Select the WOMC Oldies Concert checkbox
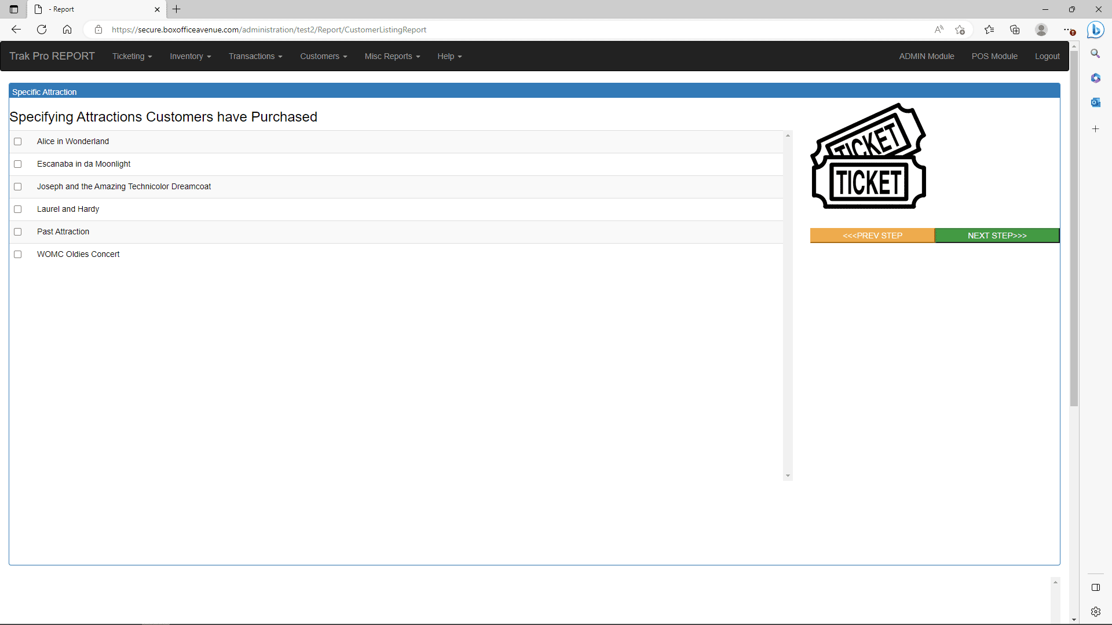 click(18, 255)
